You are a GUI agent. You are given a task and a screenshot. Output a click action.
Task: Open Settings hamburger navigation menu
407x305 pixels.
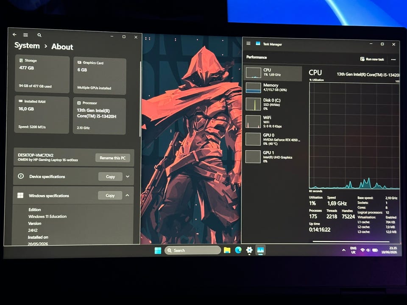point(25,35)
